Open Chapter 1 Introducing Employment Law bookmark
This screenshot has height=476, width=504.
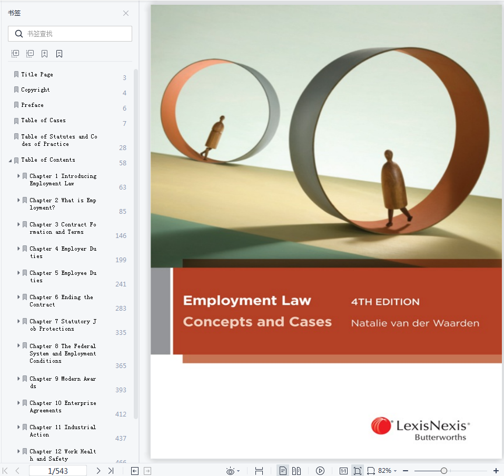(x=63, y=180)
